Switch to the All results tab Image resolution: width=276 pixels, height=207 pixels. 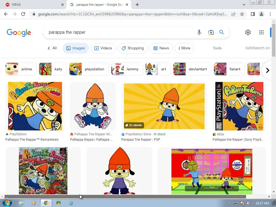(x=52, y=48)
